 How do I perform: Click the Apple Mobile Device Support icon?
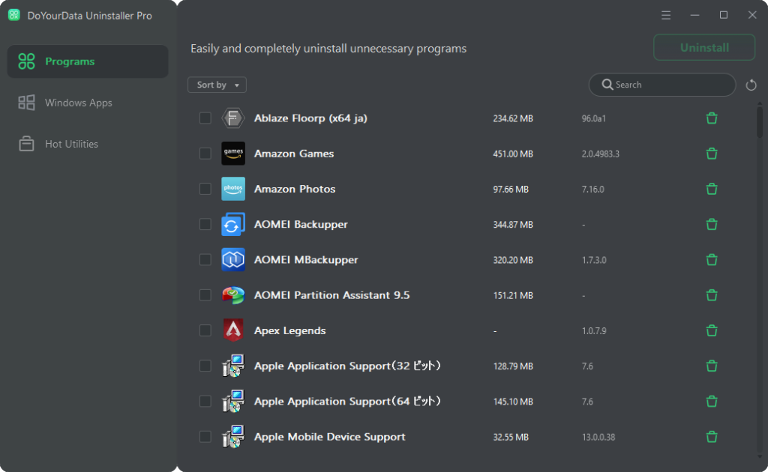click(233, 437)
